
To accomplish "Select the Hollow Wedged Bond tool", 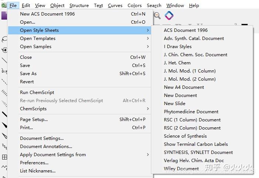I will click(4, 135).
